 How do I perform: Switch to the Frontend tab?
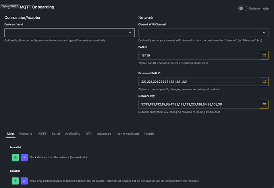click(26, 134)
